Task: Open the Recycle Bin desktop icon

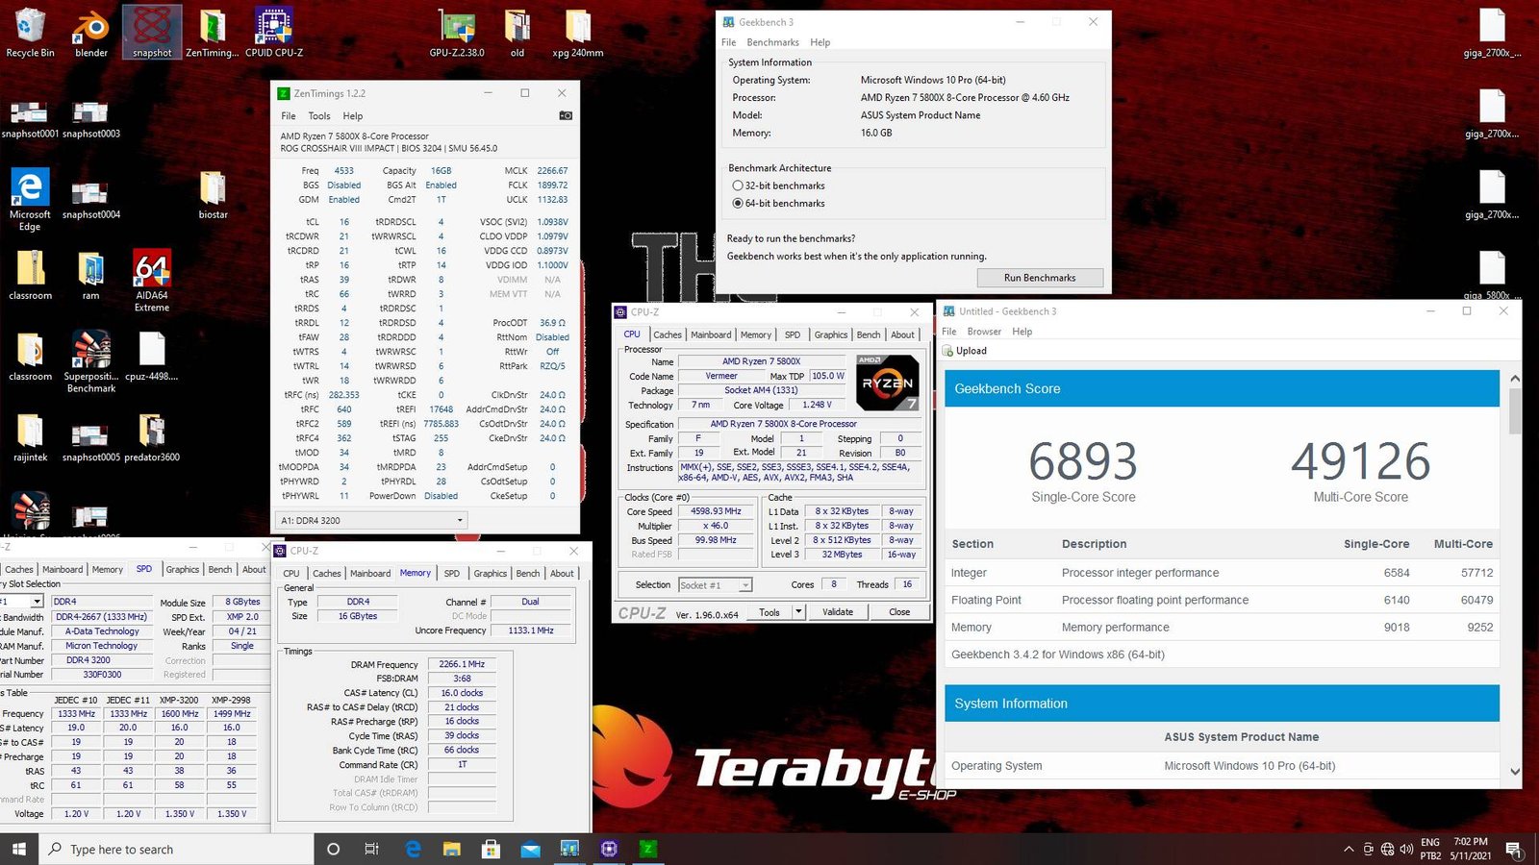Action: click(x=30, y=34)
